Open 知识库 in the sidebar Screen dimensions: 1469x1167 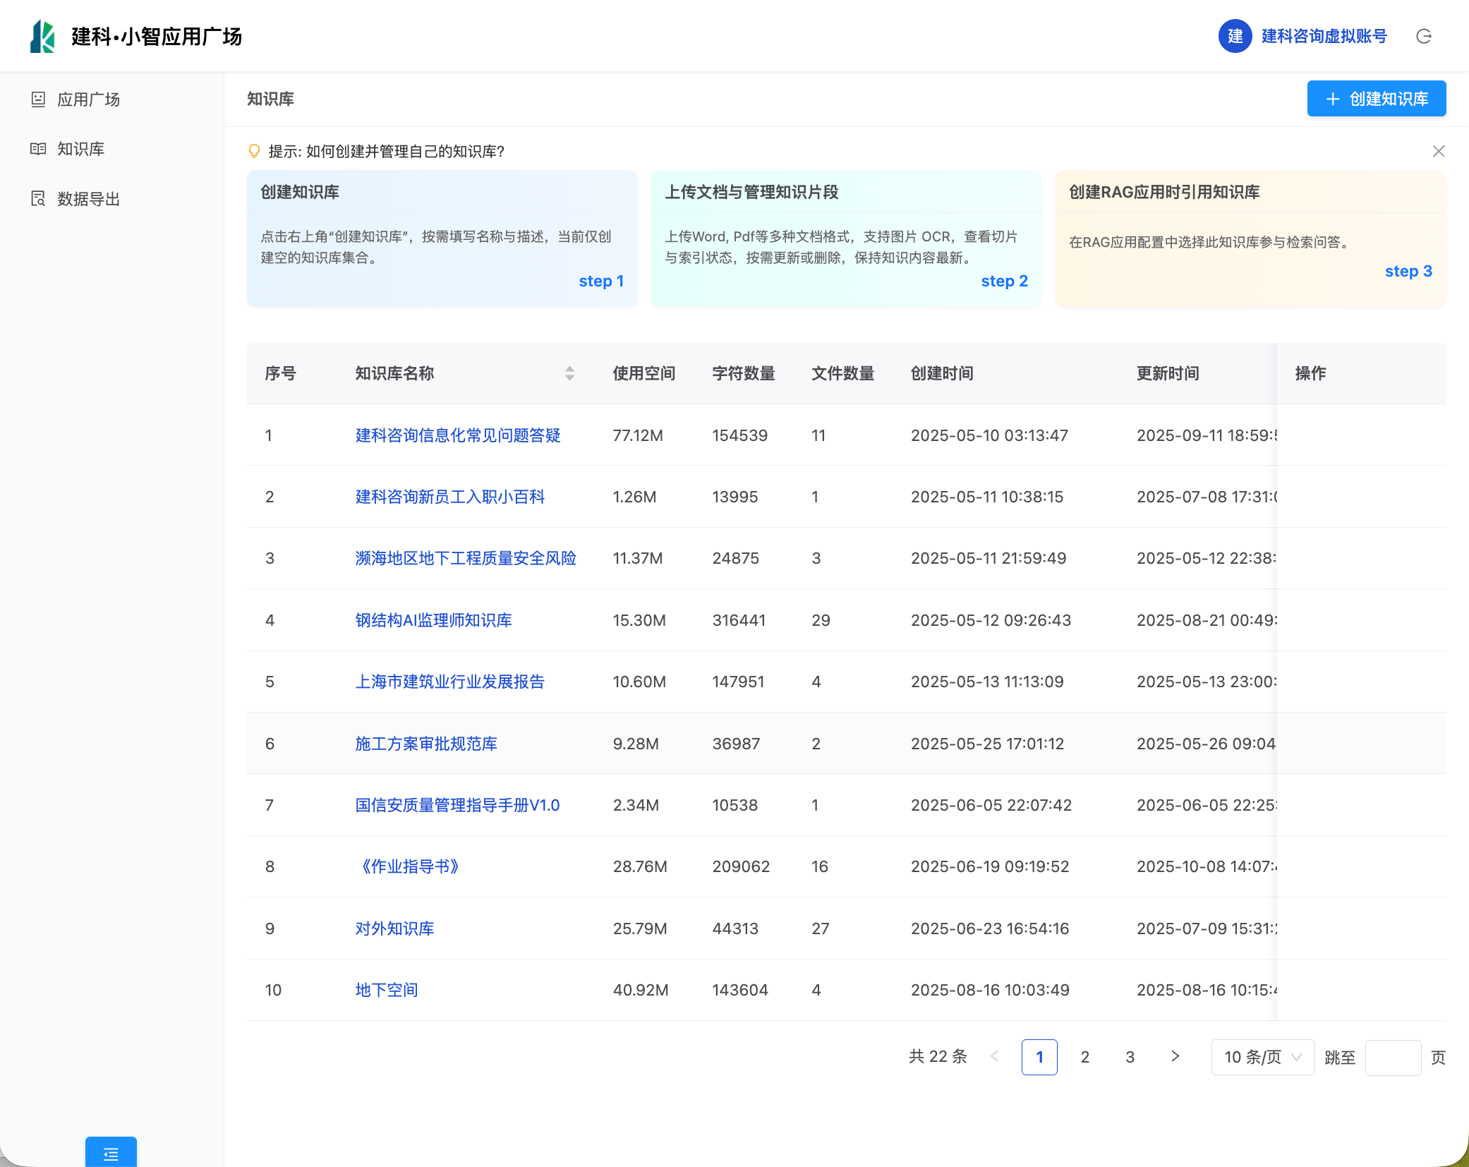(80, 149)
